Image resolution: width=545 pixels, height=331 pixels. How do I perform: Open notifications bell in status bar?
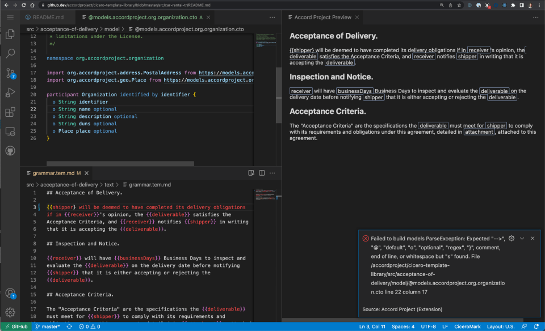(536, 326)
